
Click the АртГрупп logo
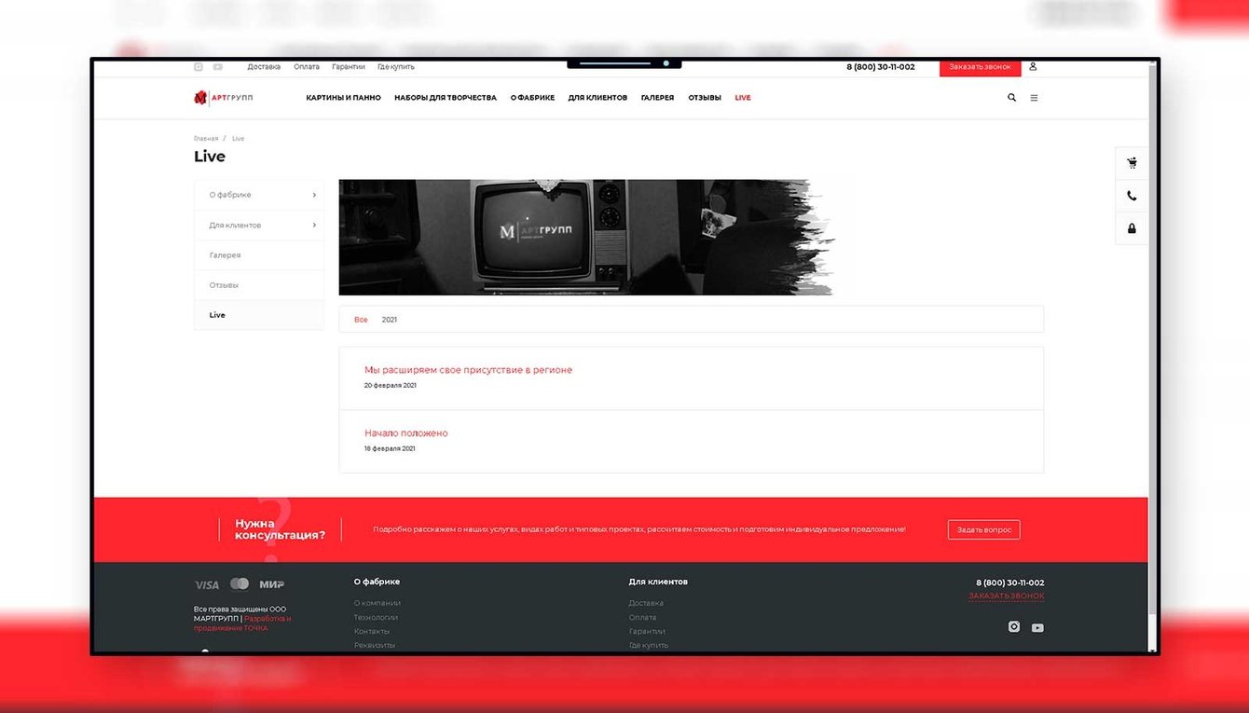pyautogui.click(x=223, y=98)
